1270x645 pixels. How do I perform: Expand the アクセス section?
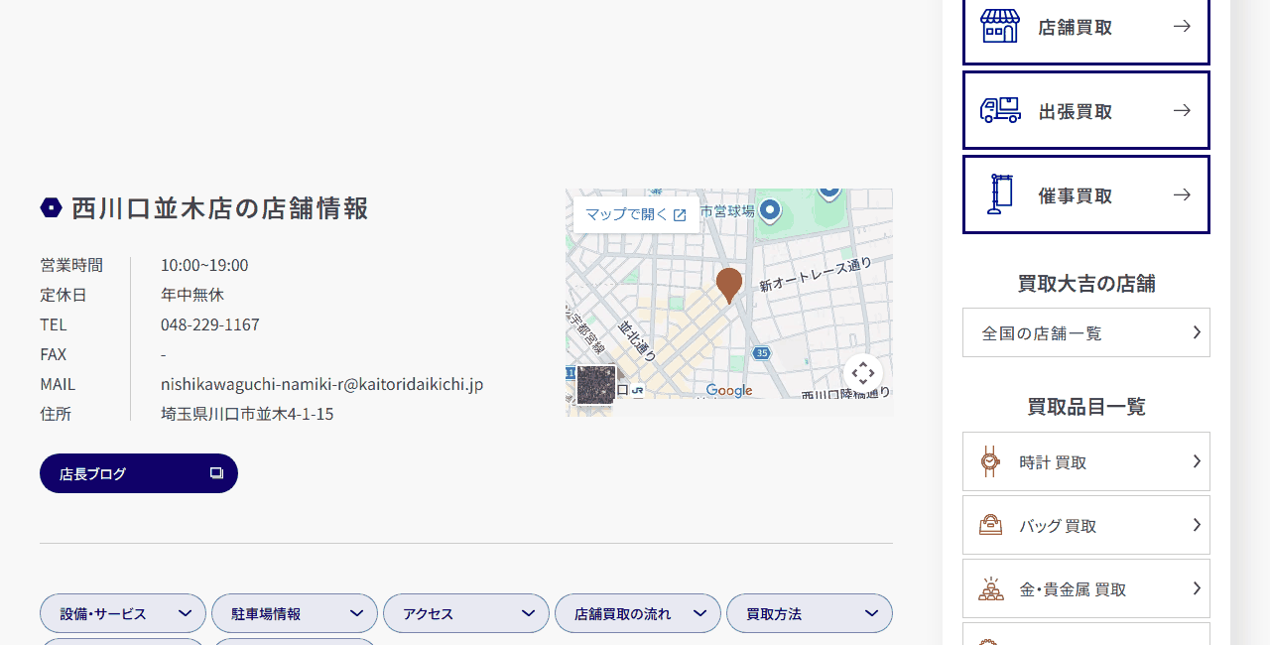466,613
